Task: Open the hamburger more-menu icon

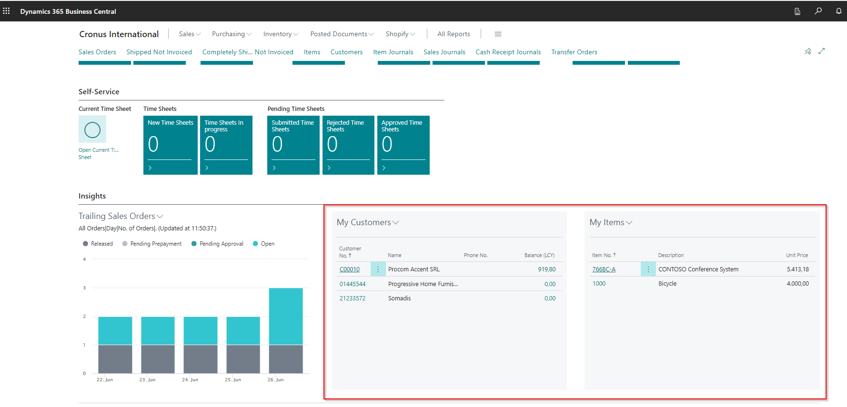Action: (498, 34)
